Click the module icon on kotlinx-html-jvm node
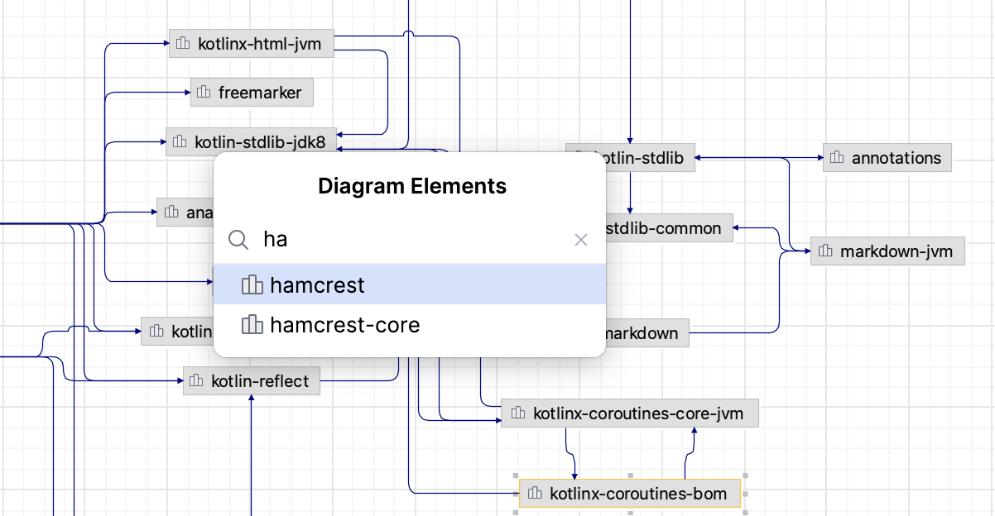Viewport: 995px width, 516px height. [x=184, y=43]
